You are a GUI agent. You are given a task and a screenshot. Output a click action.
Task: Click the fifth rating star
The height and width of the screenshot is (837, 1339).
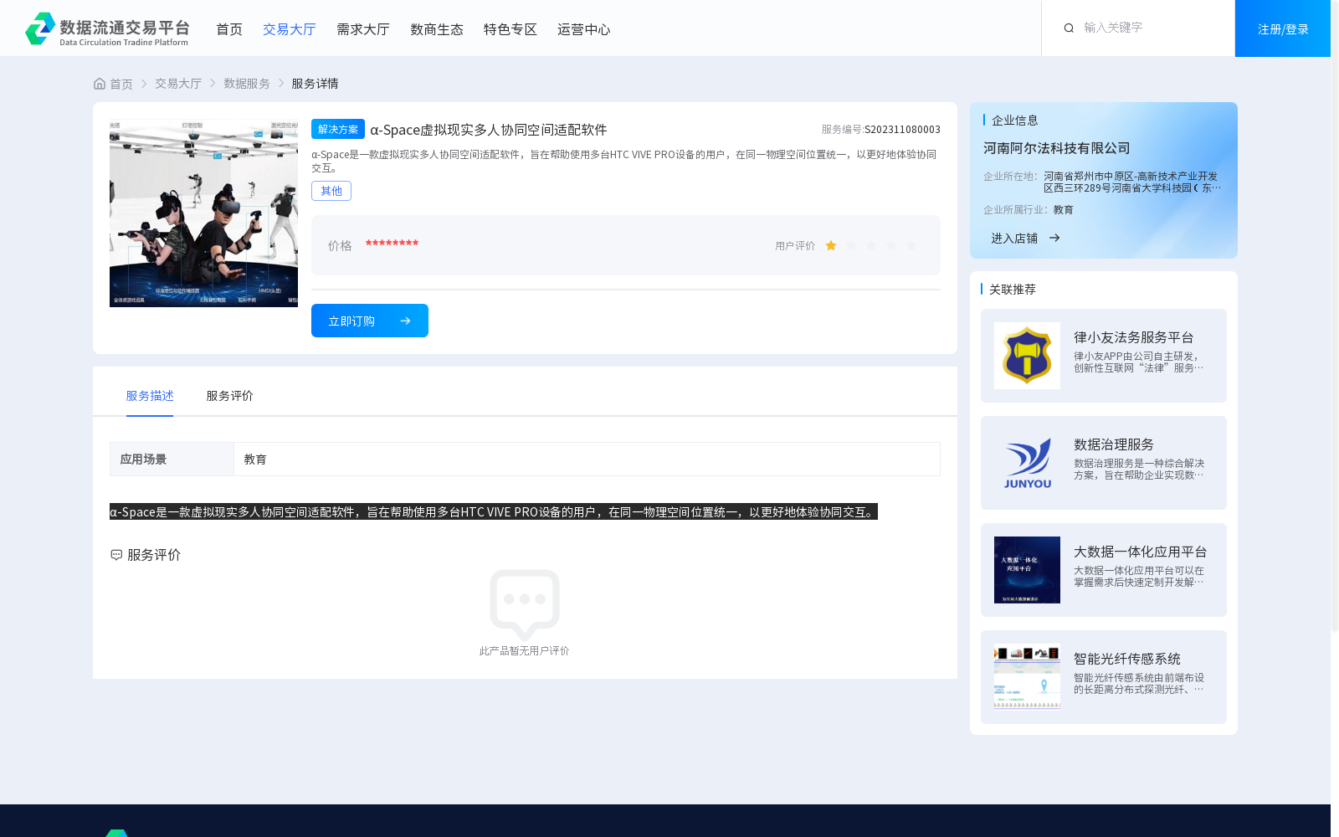[x=911, y=245]
